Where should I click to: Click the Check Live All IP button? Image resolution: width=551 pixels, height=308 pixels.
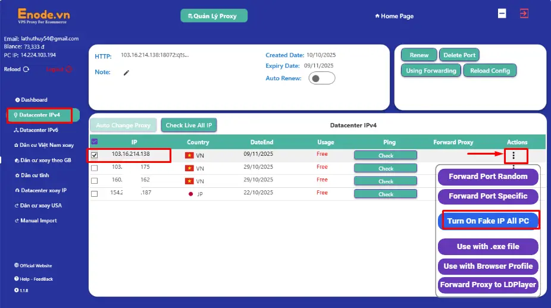pyautogui.click(x=190, y=125)
